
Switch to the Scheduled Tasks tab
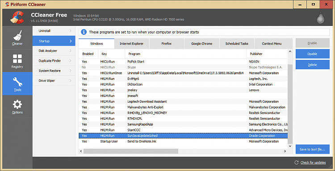237,44
